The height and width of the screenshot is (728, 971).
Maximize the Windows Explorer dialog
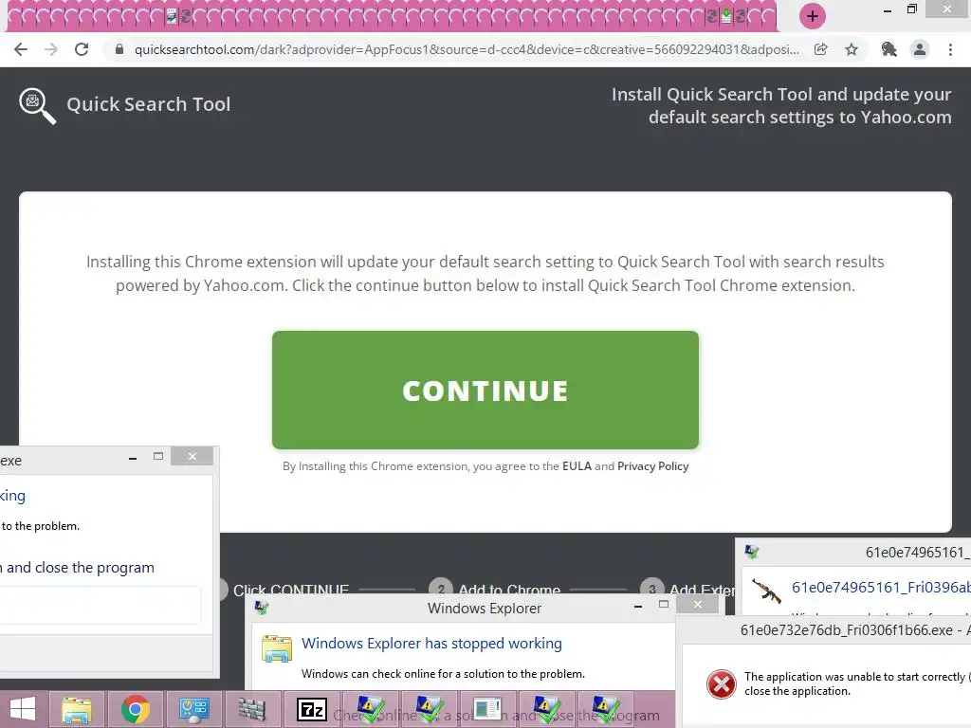pos(663,604)
